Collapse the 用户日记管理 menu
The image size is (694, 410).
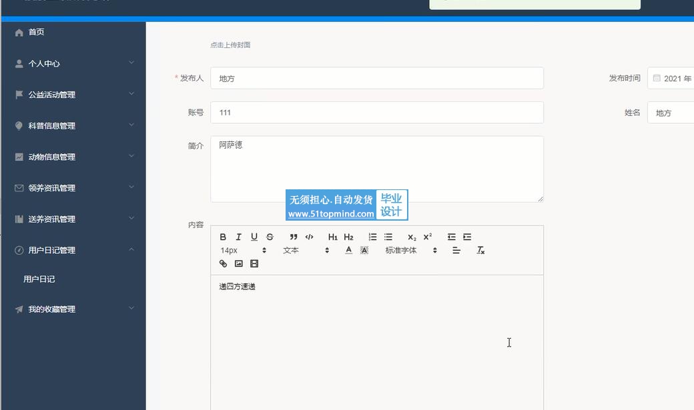[x=73, y=250]
